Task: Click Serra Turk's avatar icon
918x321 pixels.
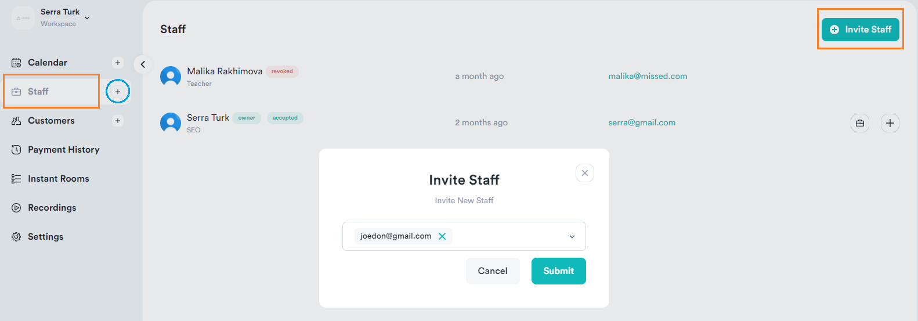Action: (171, 123)
